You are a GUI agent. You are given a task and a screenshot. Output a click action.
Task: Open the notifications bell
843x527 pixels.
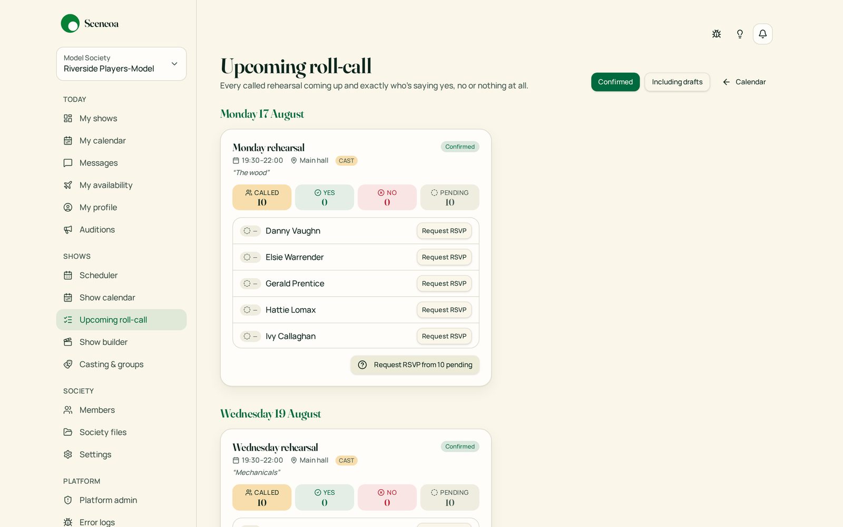pyautogui.click(x=762, y=34)
